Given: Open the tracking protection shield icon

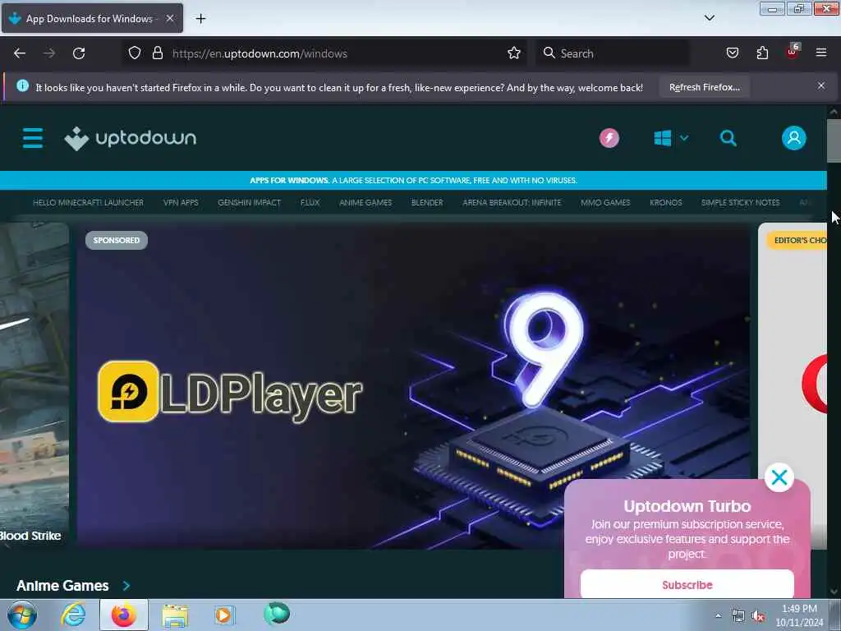Looking at the screenshot, I should [x=135, y=53].
